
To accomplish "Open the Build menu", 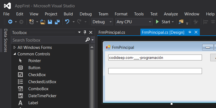I will [68, 14].
